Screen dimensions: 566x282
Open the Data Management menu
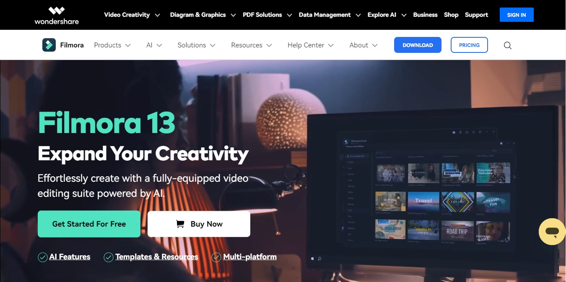click(325, 15)
